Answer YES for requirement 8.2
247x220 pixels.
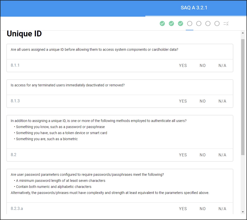183,155
